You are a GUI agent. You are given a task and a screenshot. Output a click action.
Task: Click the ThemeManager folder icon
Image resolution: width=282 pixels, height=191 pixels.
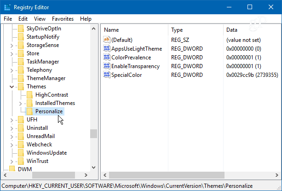pos(21,78)
